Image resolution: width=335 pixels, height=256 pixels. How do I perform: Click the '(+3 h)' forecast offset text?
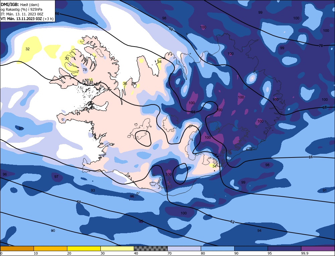[x=48, y=19]
